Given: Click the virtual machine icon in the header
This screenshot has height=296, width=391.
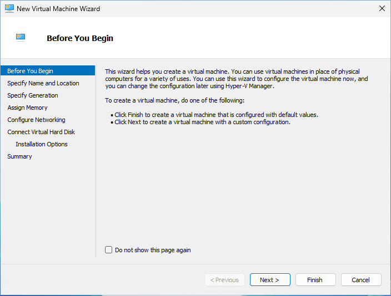Looking at the screenshot, I should [x=21, y=38].
